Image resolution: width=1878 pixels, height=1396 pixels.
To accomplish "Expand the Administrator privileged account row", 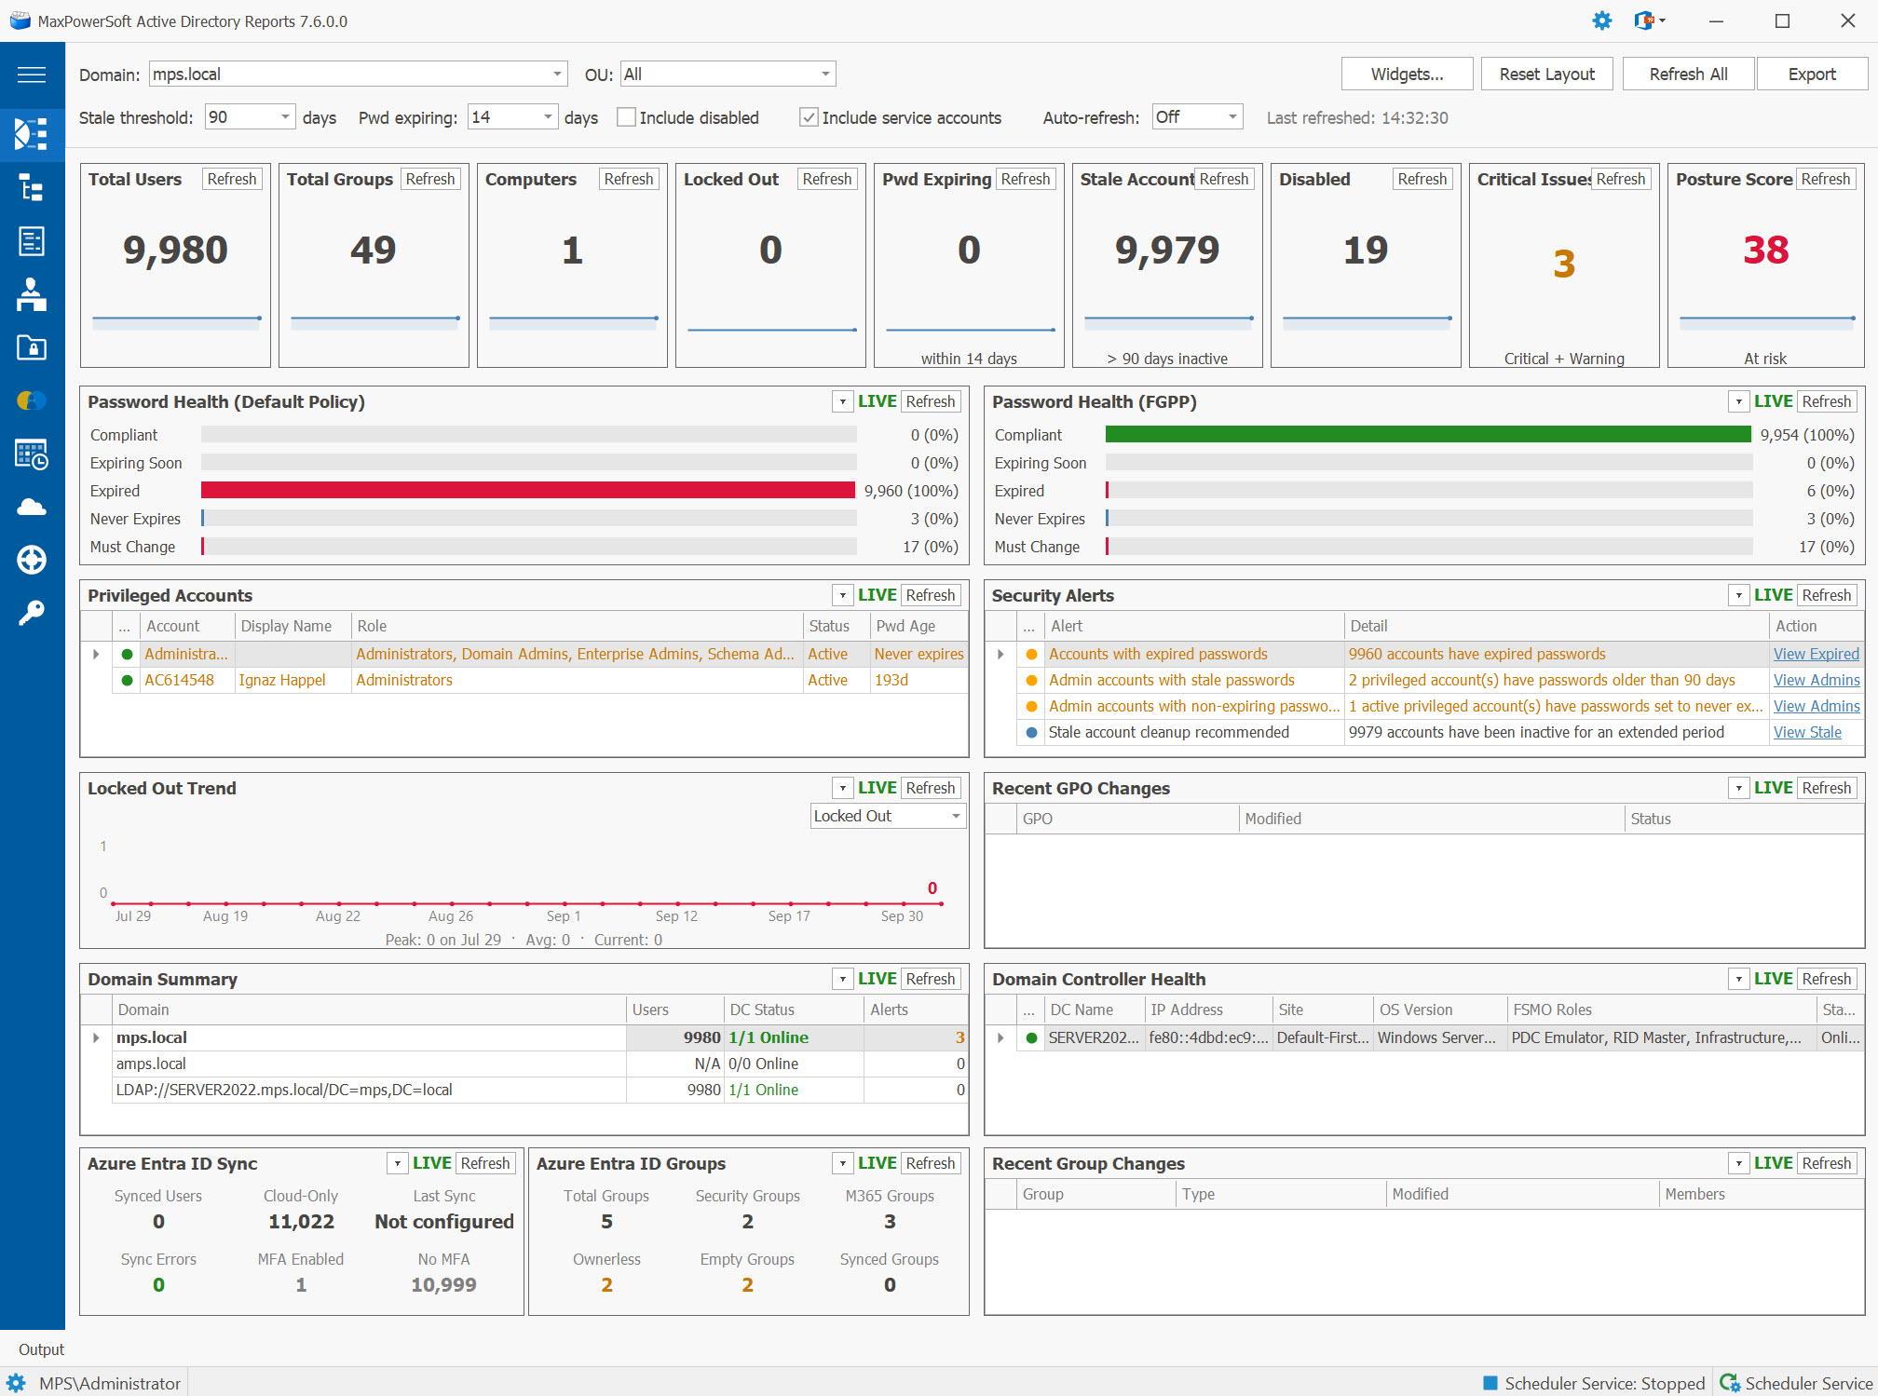I will point(96,654).
